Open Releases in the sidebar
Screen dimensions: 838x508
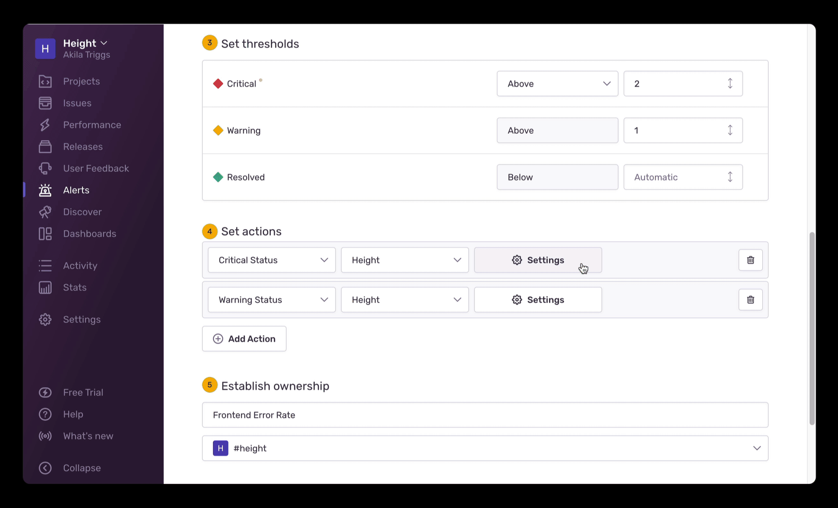coord(83,146)
